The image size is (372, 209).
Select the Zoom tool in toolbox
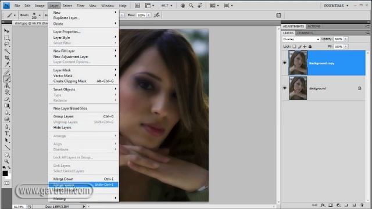coord(6,161)
